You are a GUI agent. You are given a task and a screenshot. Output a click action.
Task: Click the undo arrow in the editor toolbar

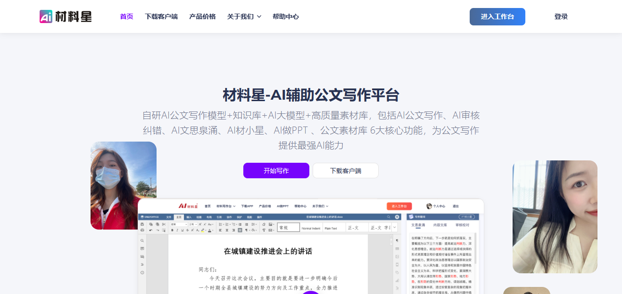[x=150, y=230]
